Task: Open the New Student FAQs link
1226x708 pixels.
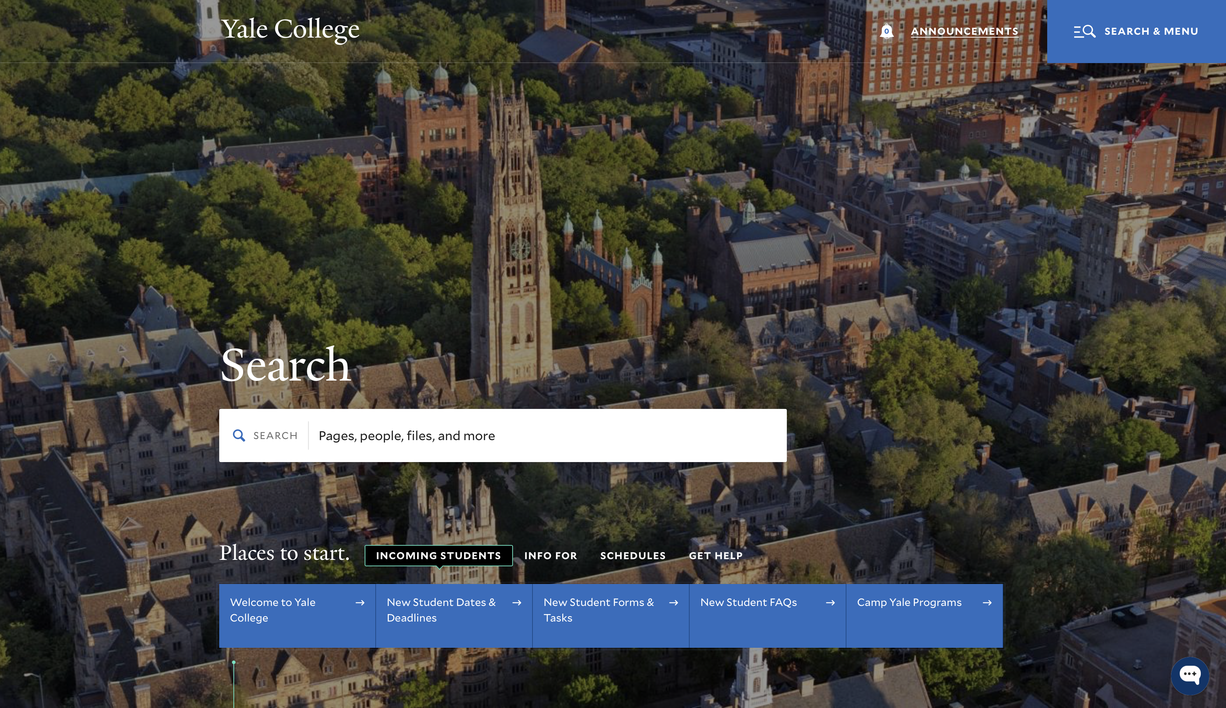Action: (x=748, y=602)
